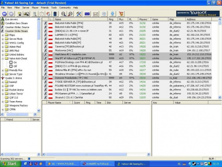Click the red-handled magnifier find player icon
222x167 pixels.
tap(70, 14)
